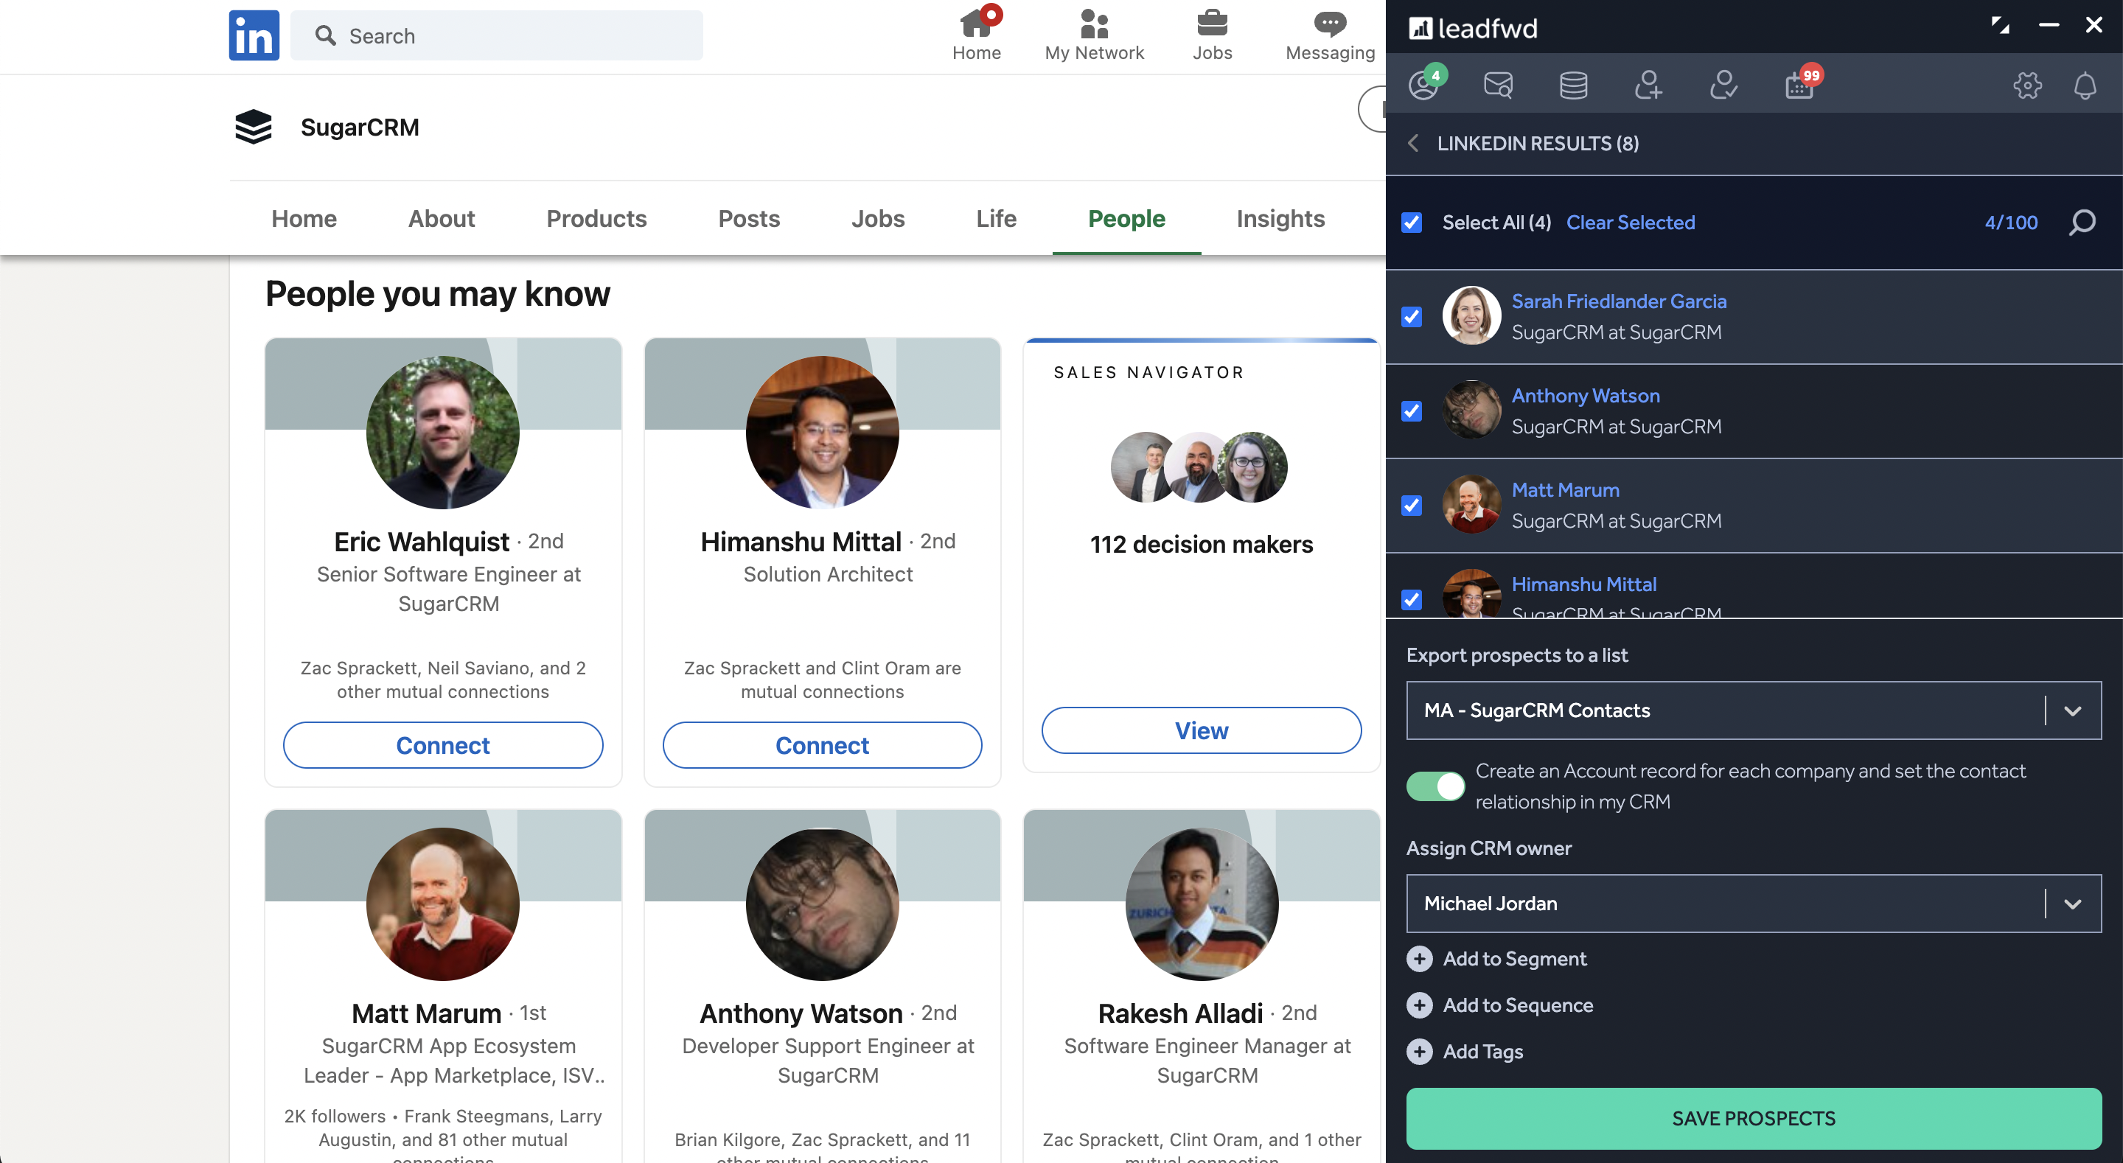
Task: Click the LinkedIn search field
Action: [496, 35]
